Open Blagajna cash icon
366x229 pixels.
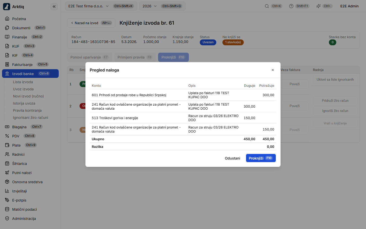(x=7, y=127)
